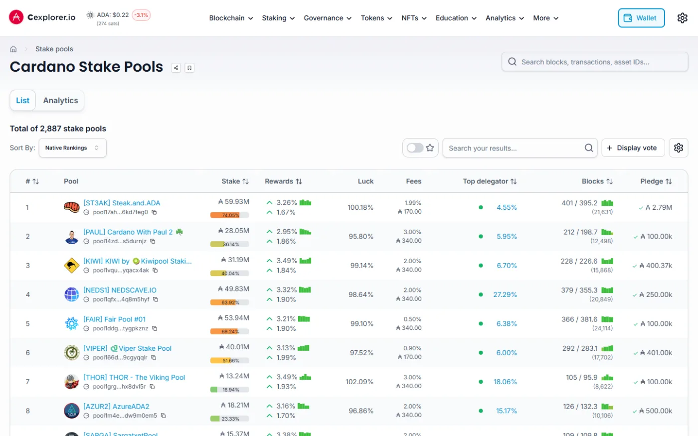Expand the Governance menu
Image resolution: width=698 pixels, height=436 pixels.
pyautogui.click(x=328, y=18)
